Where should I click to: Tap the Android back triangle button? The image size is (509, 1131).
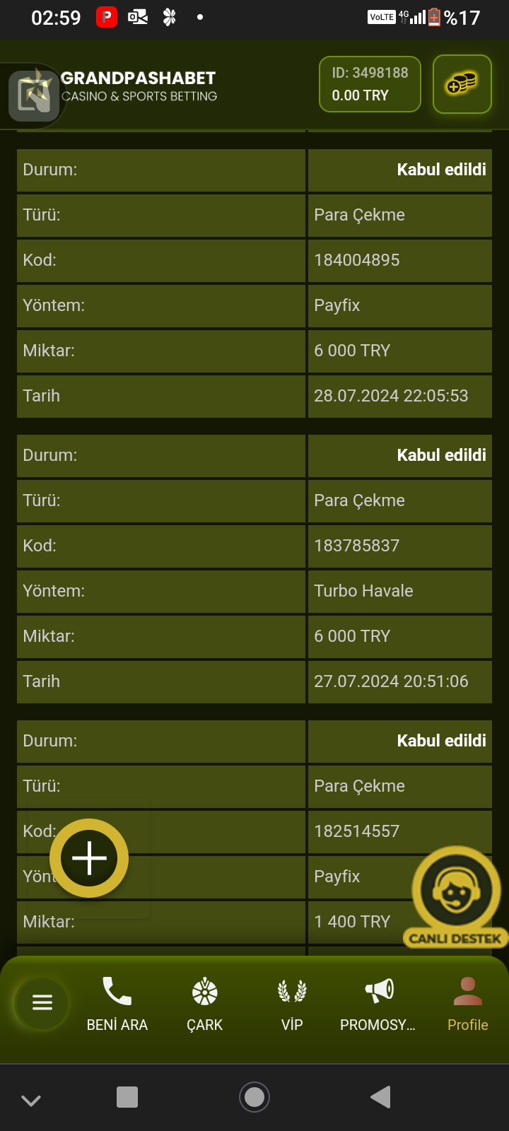coord(380,1097)
